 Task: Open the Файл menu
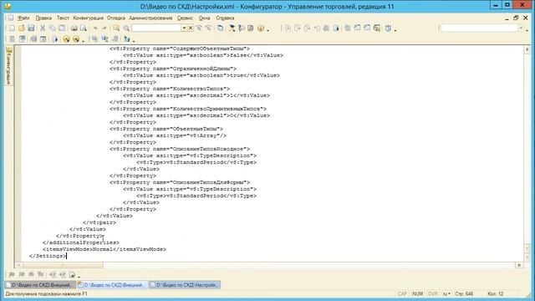[23, 18]
